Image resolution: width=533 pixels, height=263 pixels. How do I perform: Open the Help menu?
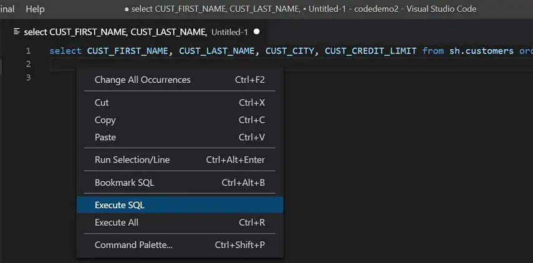[35, 9]
